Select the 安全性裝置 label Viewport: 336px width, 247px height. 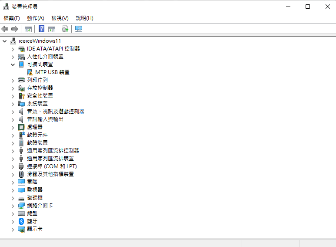pos(40,96)
